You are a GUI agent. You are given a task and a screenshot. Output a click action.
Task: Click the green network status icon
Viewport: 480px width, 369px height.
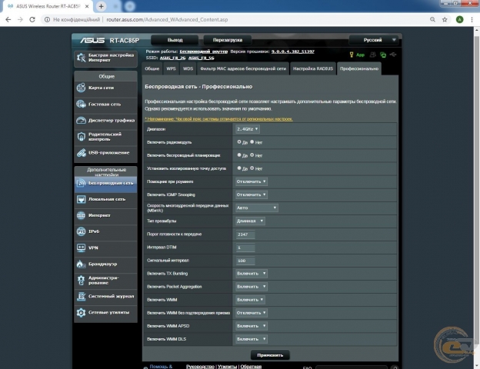point(383,55)
